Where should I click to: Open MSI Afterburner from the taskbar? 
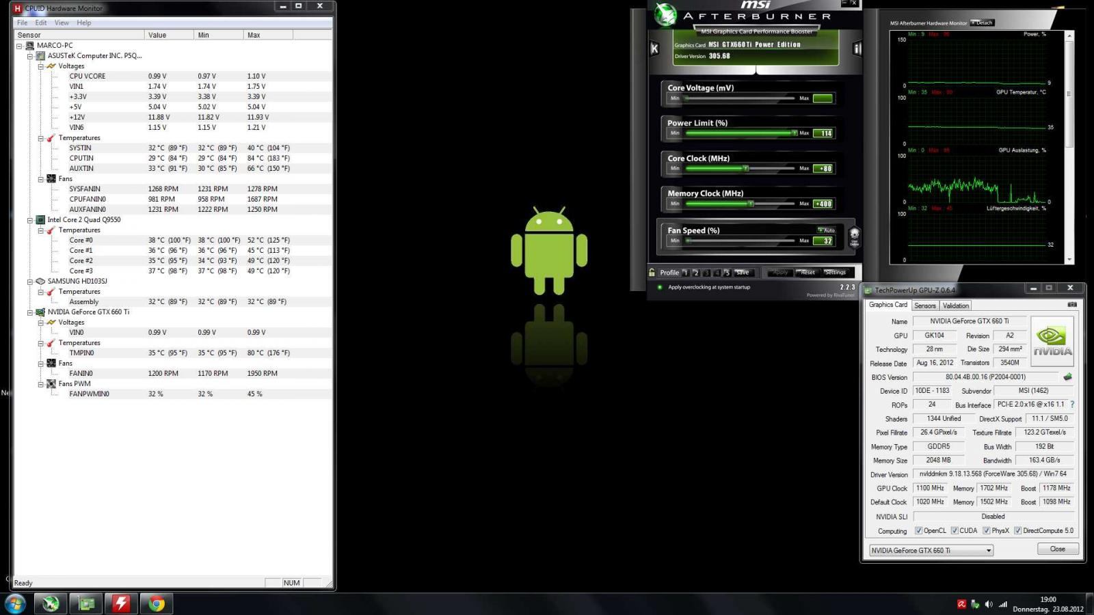click(51, 603)
